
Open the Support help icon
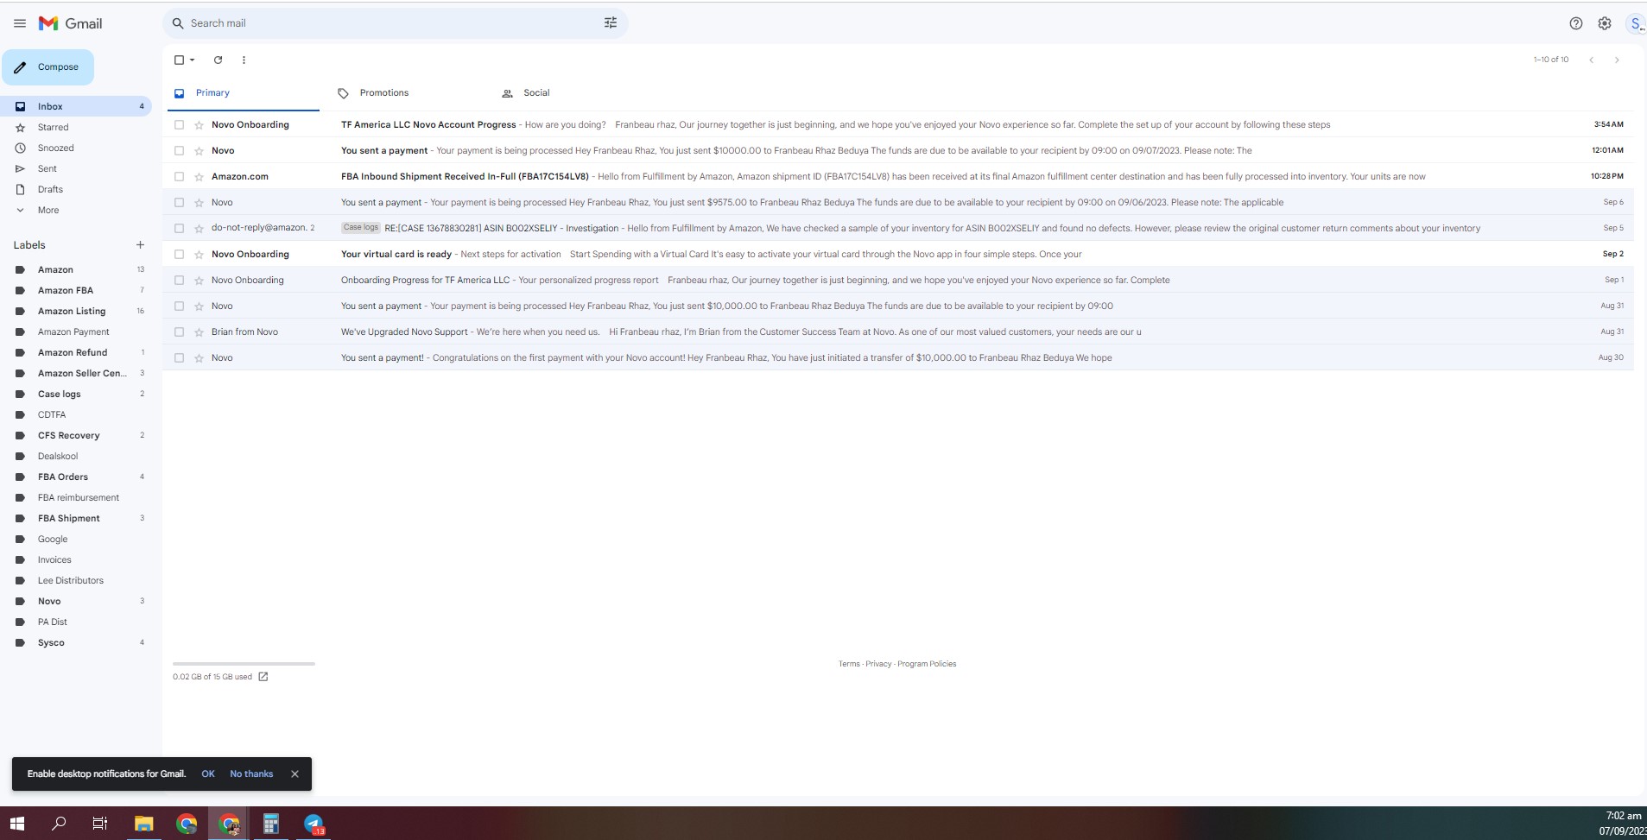click(x=1576, y=23)
